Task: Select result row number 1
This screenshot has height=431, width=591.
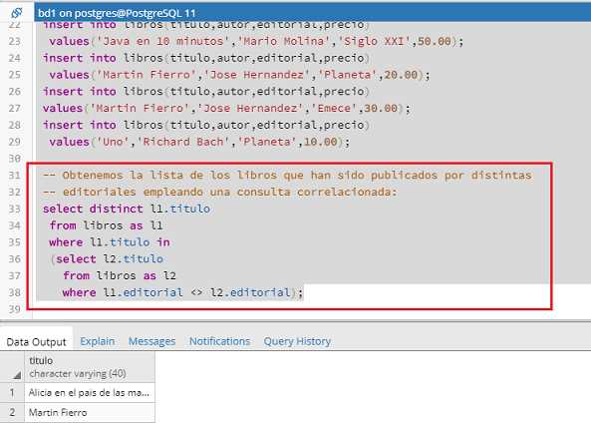Action: point(12,392)
